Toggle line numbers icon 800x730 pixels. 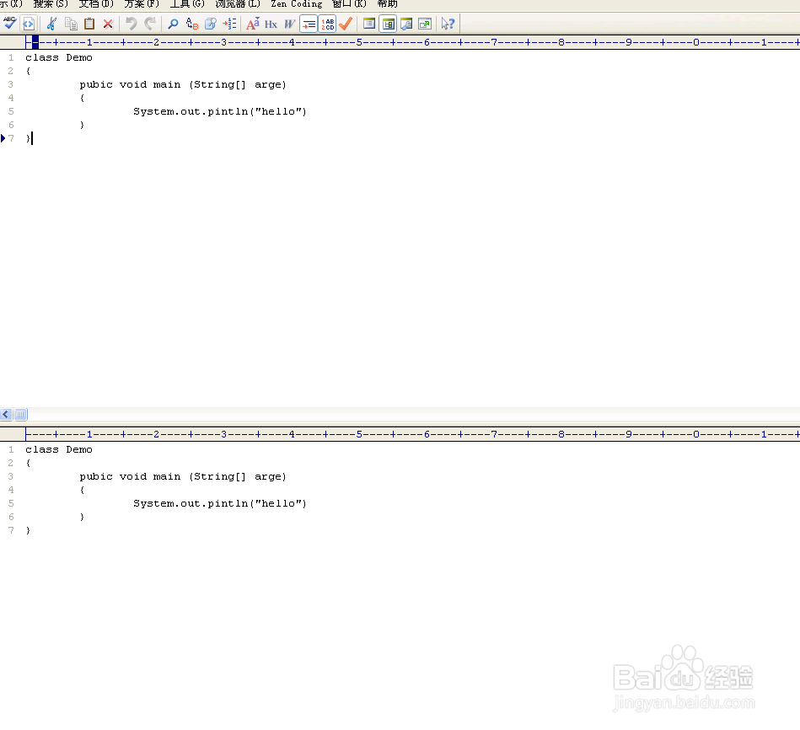point(328,24)
